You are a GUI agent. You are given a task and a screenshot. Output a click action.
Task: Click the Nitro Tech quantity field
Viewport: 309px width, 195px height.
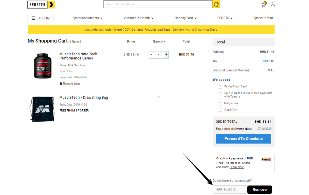click(x=159, y=55)
